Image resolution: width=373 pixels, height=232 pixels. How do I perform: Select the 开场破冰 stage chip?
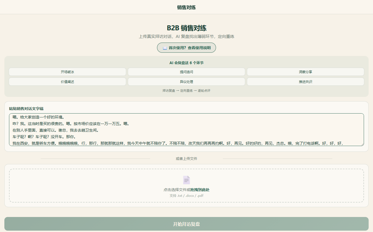tap(67, 72)
